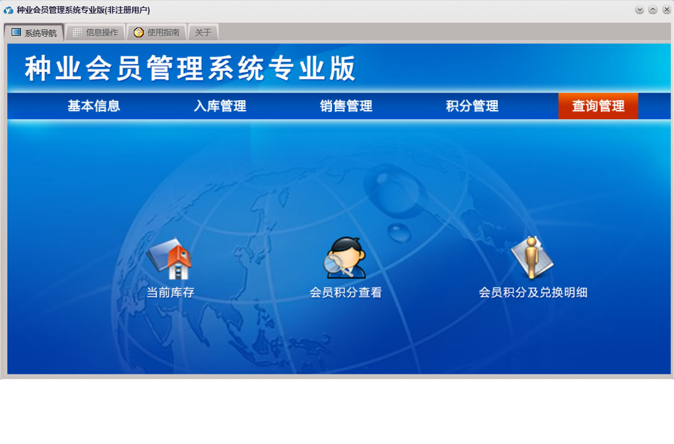
Task: Switch to the 信息操作 tab
Action: tap(95, 33)
